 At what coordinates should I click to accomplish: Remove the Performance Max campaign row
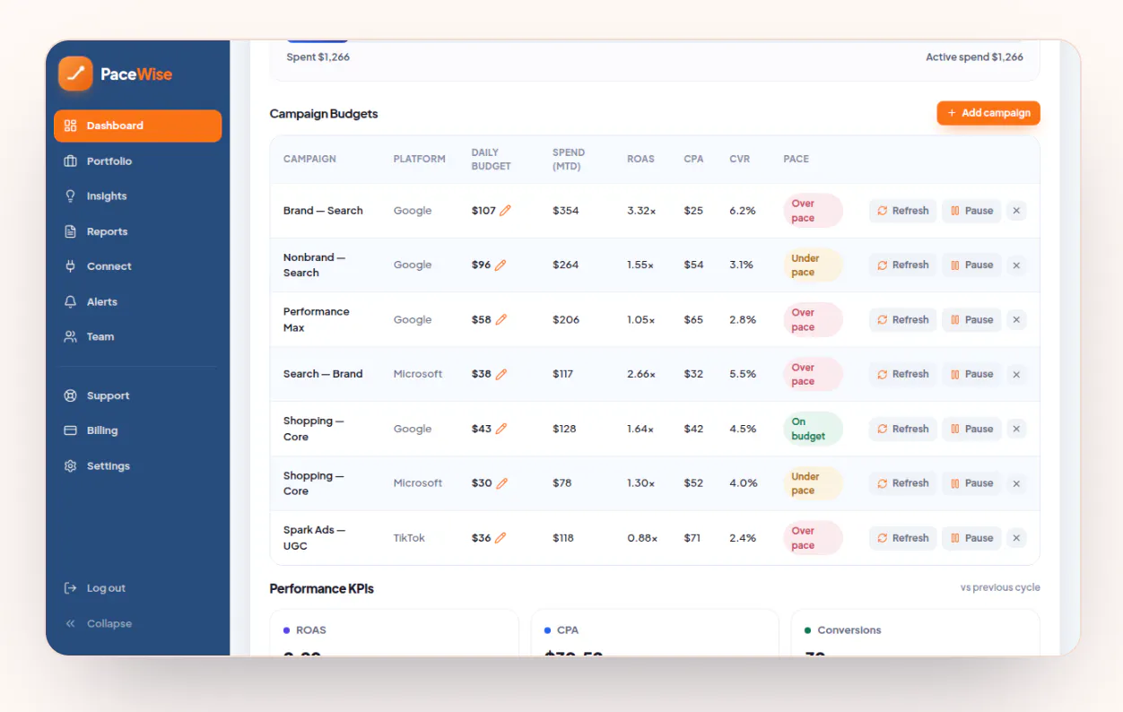(x=1016, y=320)
